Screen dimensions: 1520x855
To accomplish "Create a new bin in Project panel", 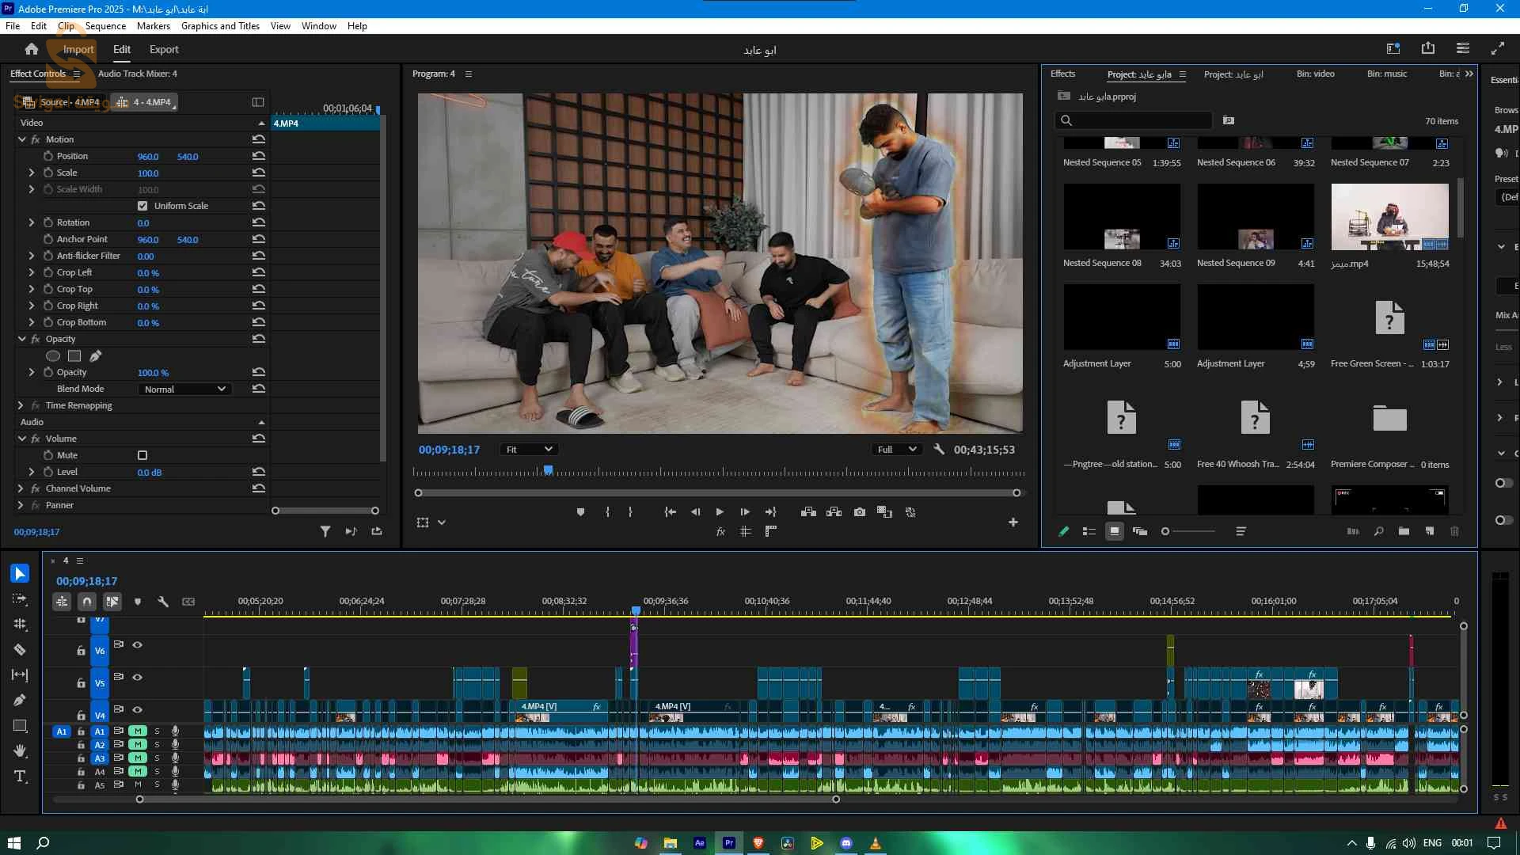I will 1404,531.
